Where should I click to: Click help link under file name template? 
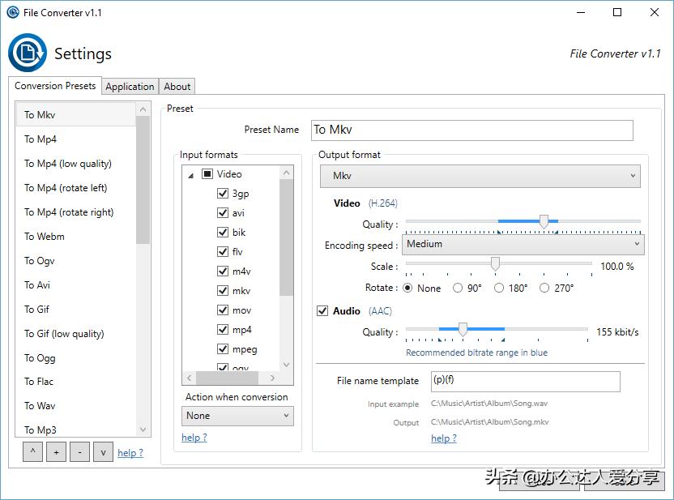(443, 438)
